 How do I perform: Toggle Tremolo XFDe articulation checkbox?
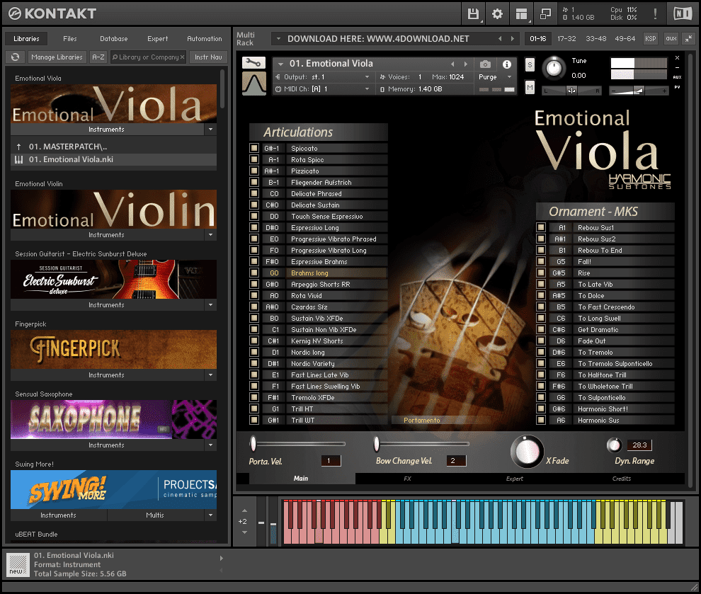(x=254, y=397)
